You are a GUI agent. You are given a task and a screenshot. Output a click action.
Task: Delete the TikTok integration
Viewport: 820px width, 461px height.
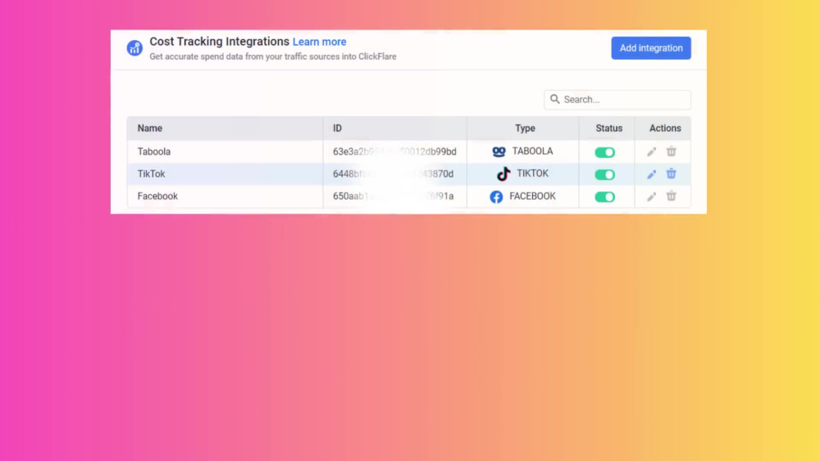point(671,174)
